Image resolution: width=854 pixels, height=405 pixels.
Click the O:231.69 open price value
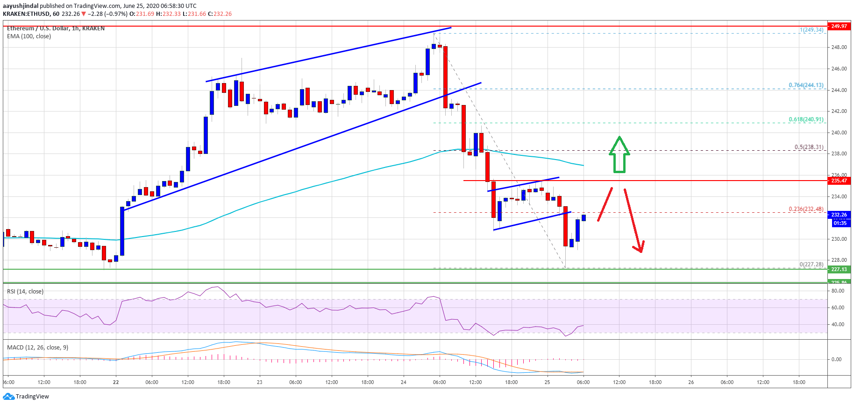142,14
